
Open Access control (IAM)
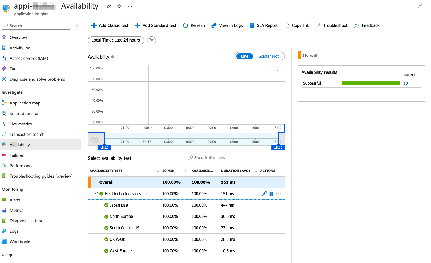[x=29, y=58]
